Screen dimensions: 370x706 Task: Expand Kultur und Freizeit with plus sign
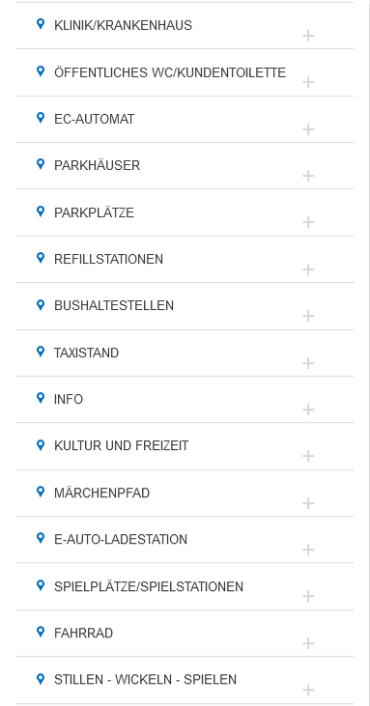tap(308, 456)
